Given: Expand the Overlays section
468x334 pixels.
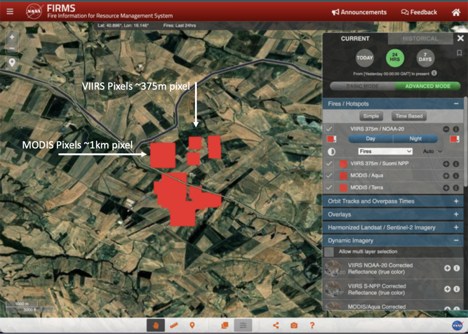Looking at the screenshot, I should click(x=456, y=215).
